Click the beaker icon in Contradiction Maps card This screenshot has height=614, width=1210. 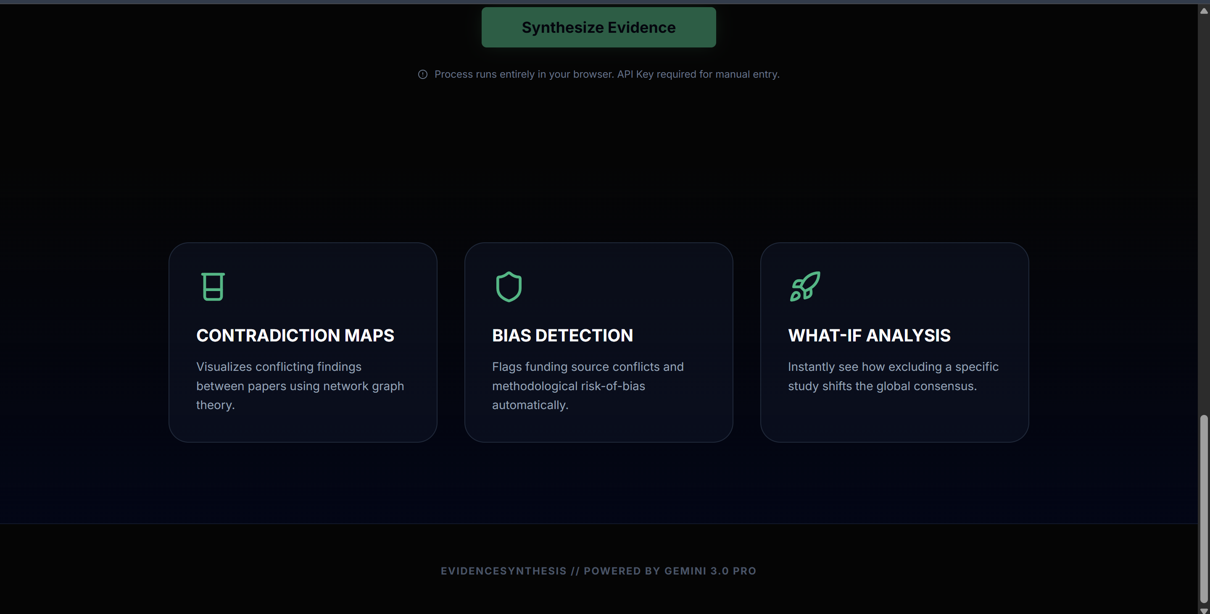[213, 286]
